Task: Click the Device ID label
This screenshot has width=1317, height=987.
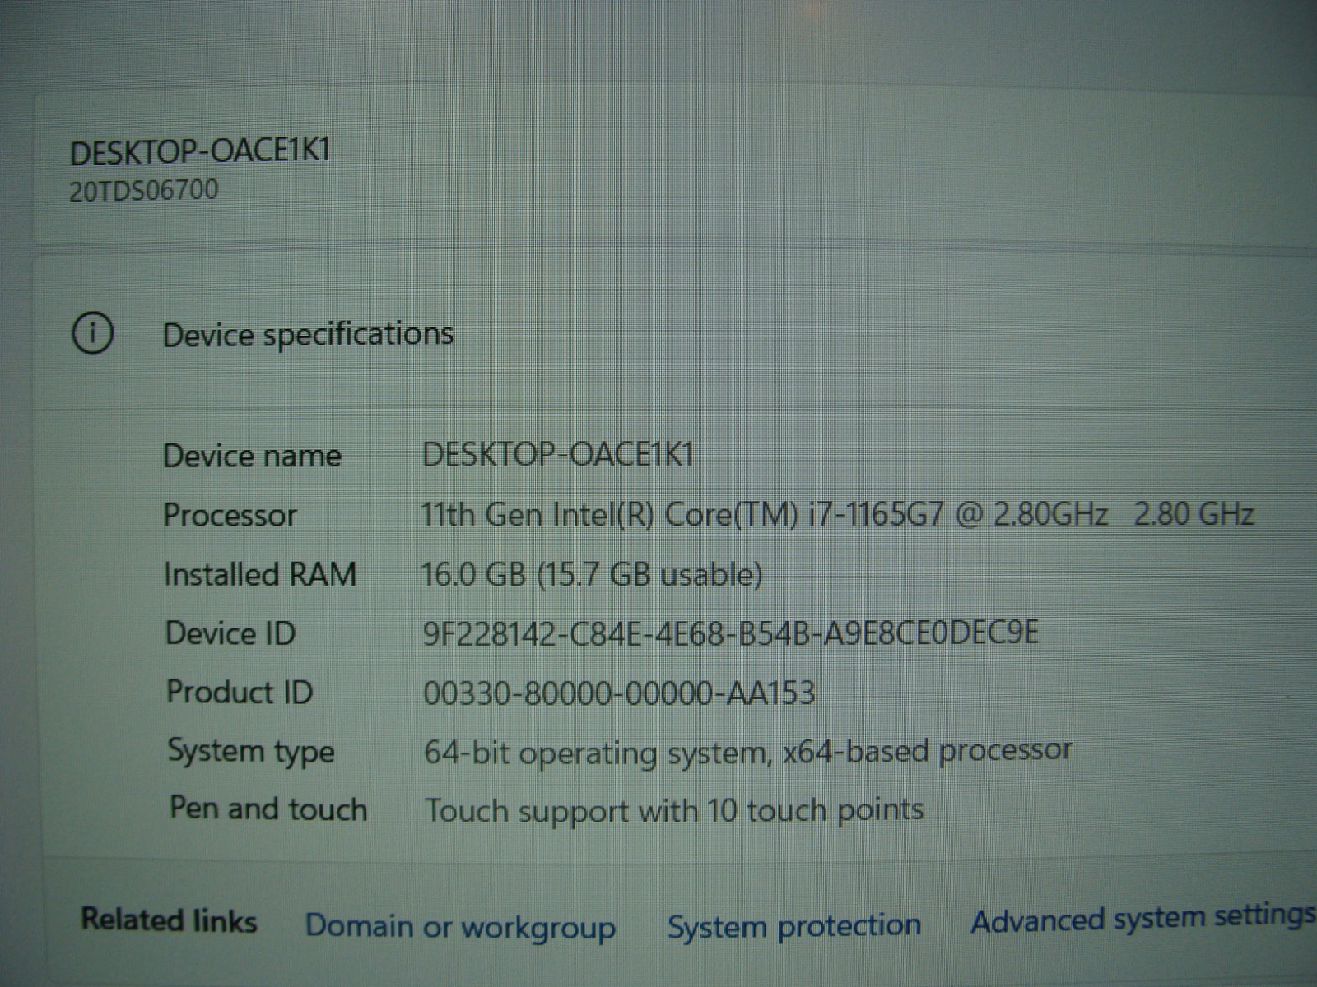Action: click(230, 633)
